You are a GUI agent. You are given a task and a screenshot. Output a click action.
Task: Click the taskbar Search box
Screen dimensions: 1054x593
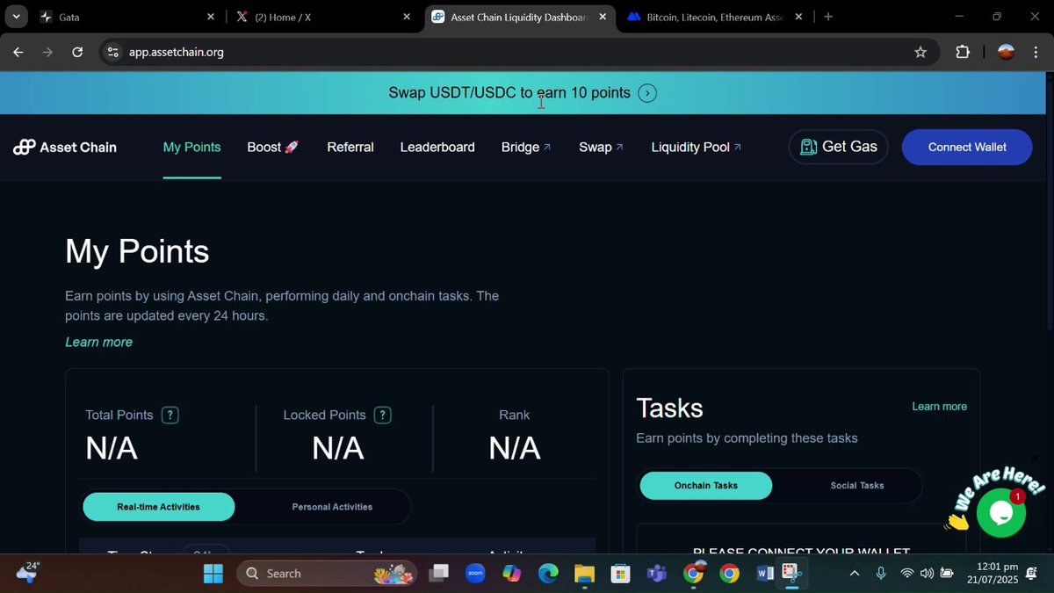click(x=327, y=574)
